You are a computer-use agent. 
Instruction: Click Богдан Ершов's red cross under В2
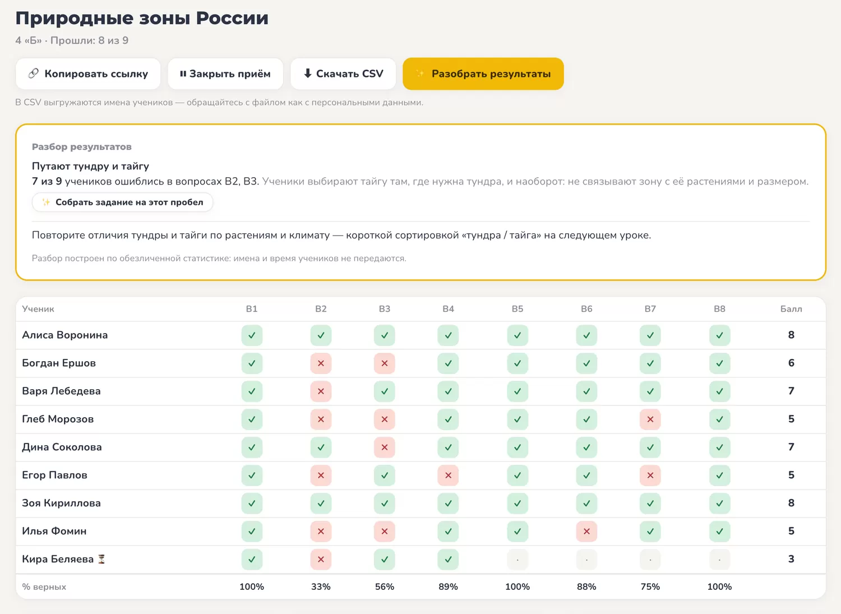321,363
